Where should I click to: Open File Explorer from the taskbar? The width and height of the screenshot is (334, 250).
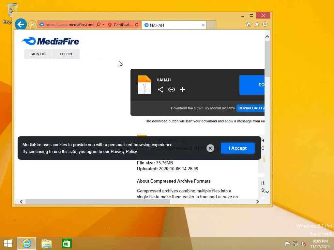click(46, 243)
